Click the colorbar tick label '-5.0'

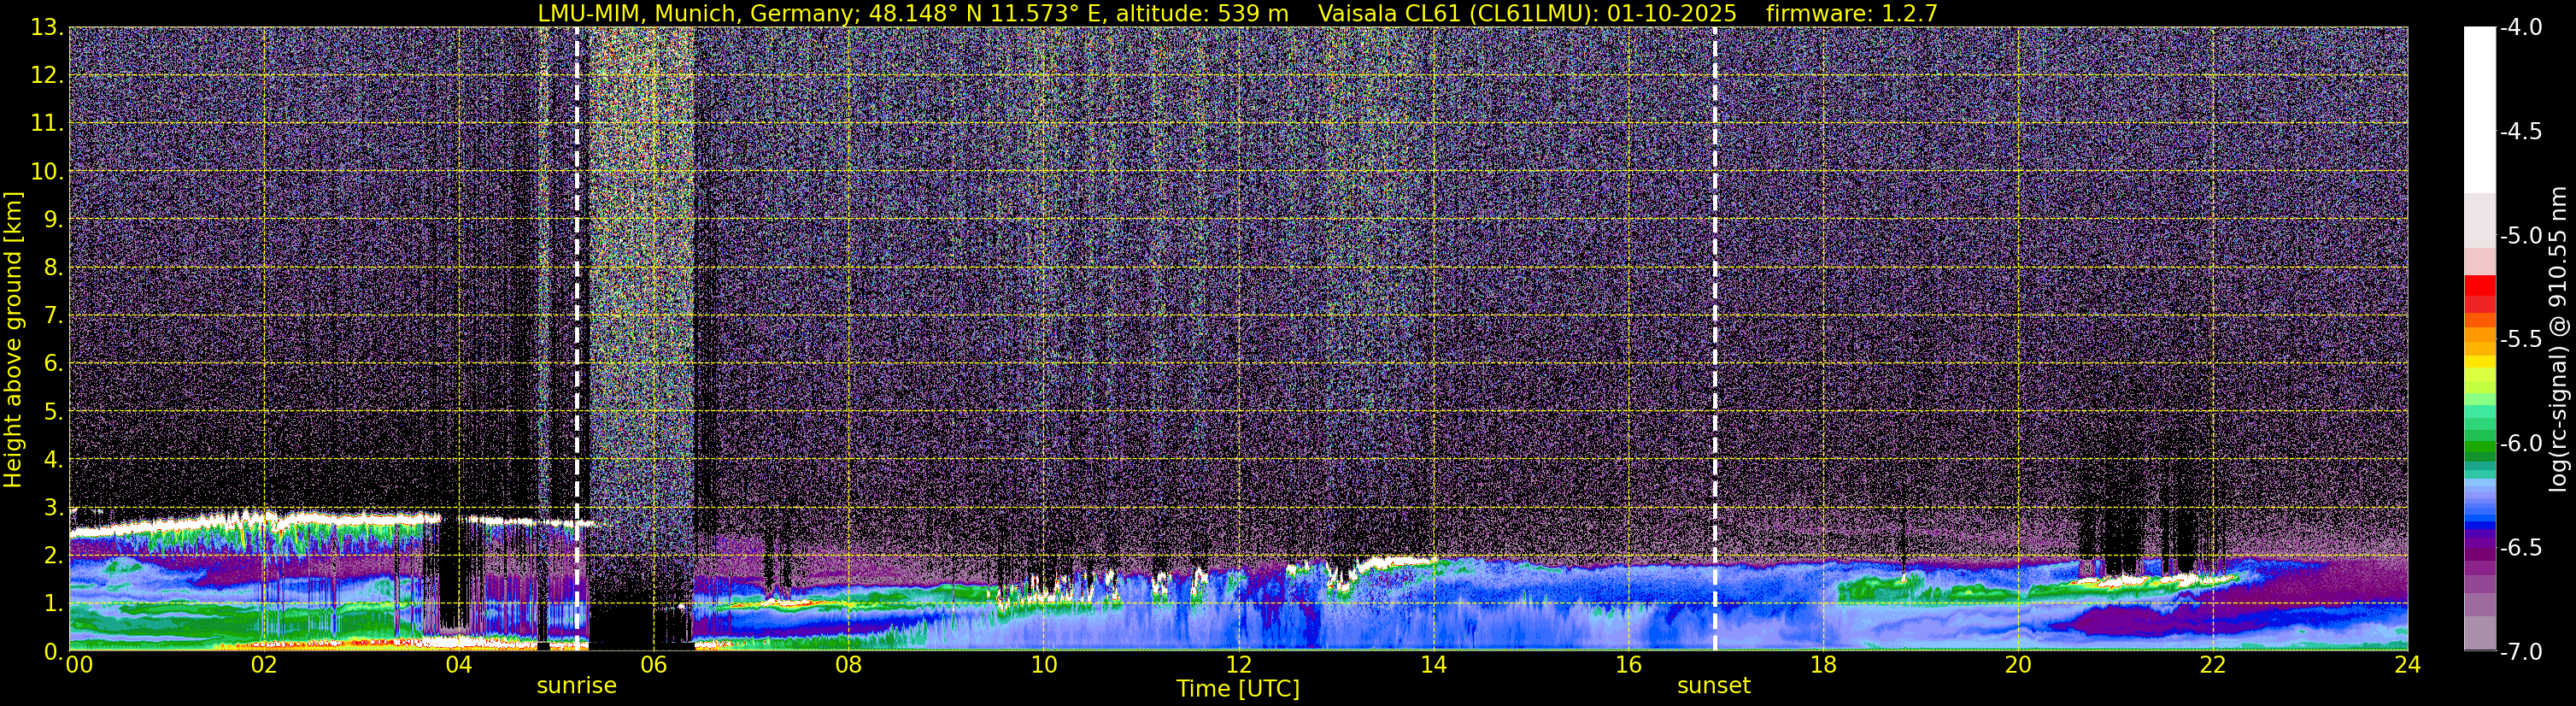click(2521, 236)
